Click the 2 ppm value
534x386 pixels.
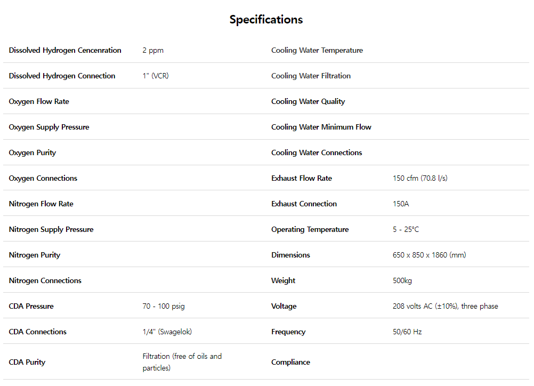coord(153,50)
